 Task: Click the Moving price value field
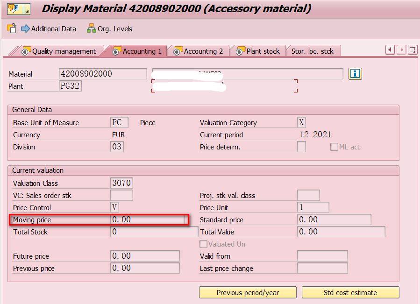point(148,219)
